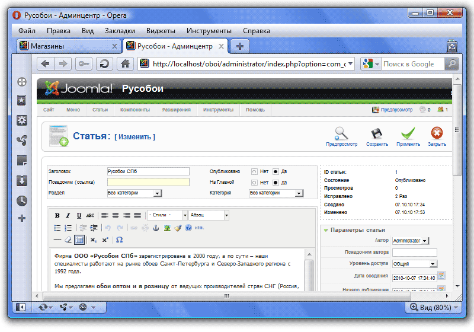Toggle bold formatting in the editor
This screenshot has width=474, height=332.
[57, 215]
